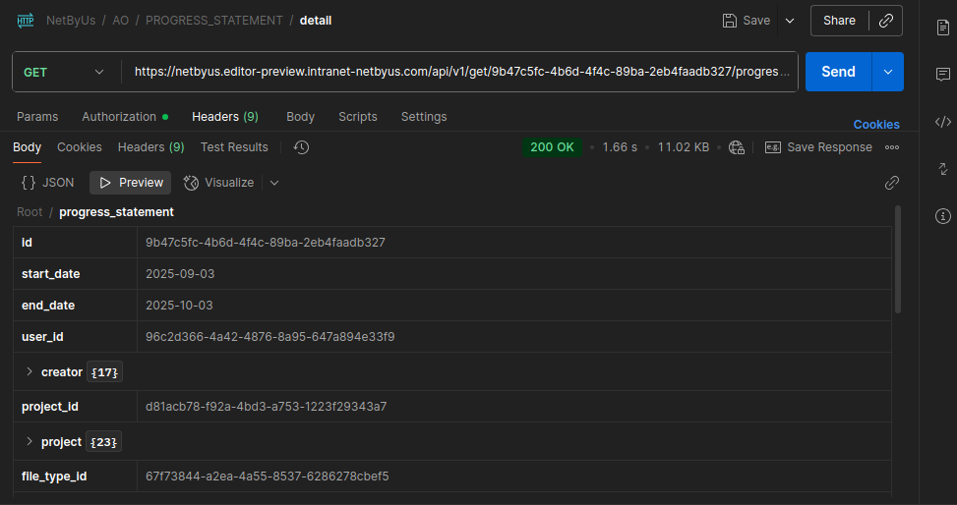
Task: Click the response history clock icon
Action: [x=301, y=147]
